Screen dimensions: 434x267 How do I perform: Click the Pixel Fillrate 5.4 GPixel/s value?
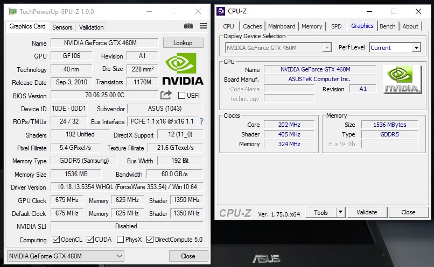tap(75, 148)
